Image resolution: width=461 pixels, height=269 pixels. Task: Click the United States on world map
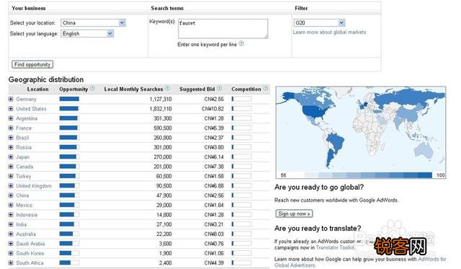pyautogui.click(x=314, y=112)
